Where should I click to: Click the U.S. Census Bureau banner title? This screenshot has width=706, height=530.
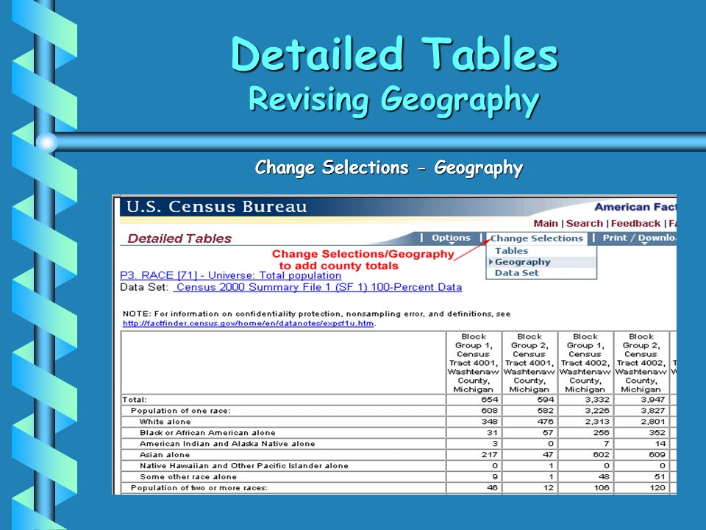216,206
